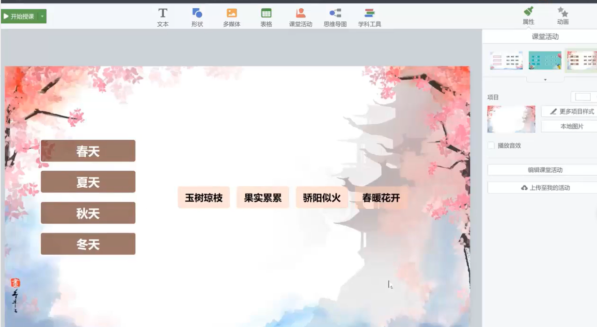
Task: Open 课堂活动 in the toolbar
Action: [x=300, y=17]
